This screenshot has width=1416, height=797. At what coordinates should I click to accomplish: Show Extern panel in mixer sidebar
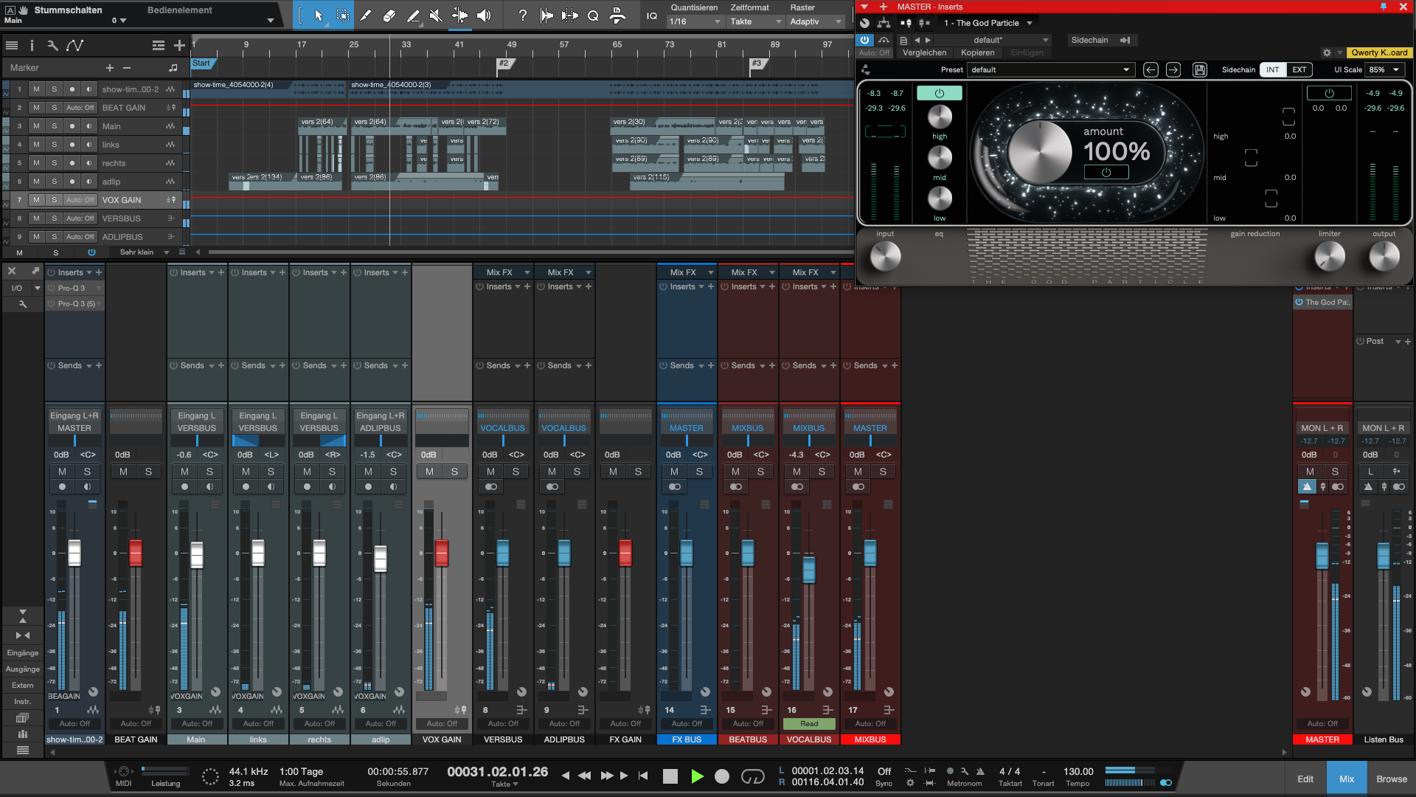click(23, 685)
